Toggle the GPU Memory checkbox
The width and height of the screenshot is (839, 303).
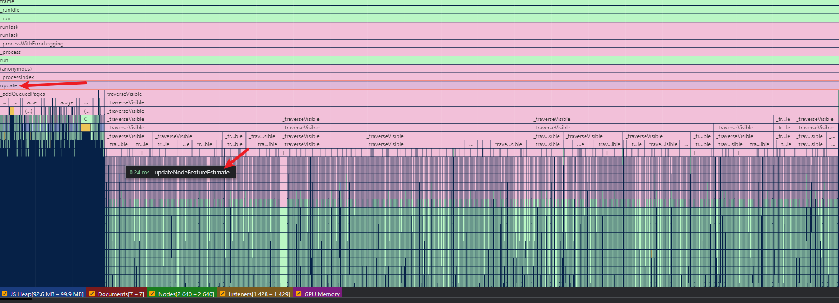point(298,294)
